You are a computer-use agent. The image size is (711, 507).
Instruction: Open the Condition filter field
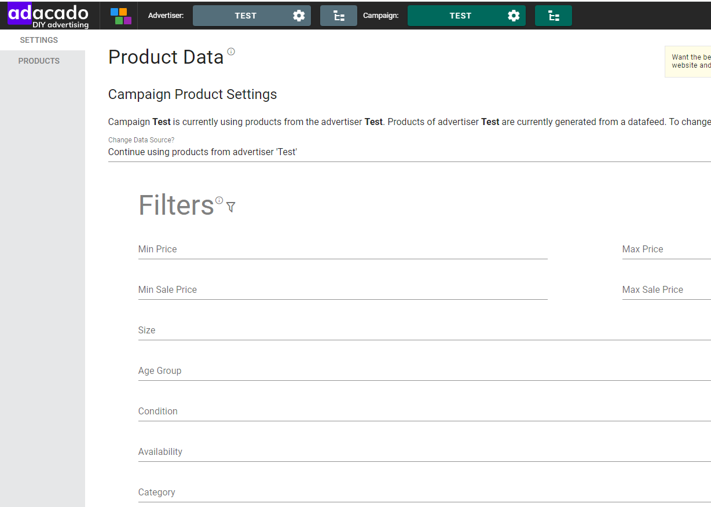[424, 412]
